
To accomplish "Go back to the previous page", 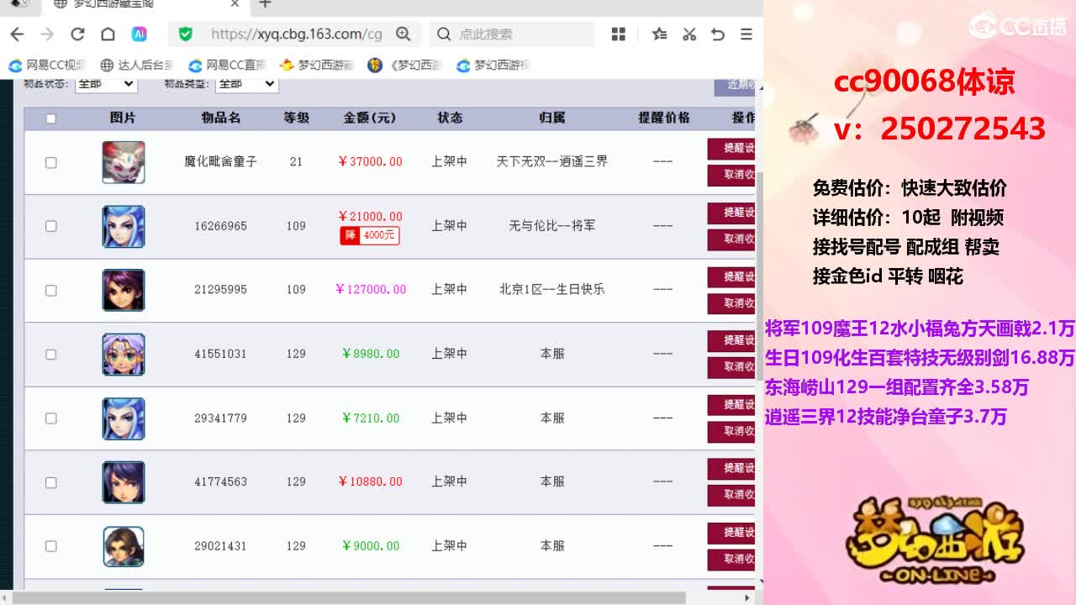I will pyautogui.click(x=17, y=34).
